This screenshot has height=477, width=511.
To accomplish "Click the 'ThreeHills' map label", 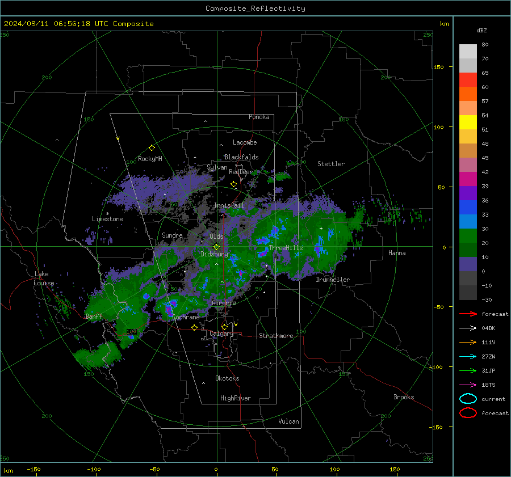I will point(286,248).
